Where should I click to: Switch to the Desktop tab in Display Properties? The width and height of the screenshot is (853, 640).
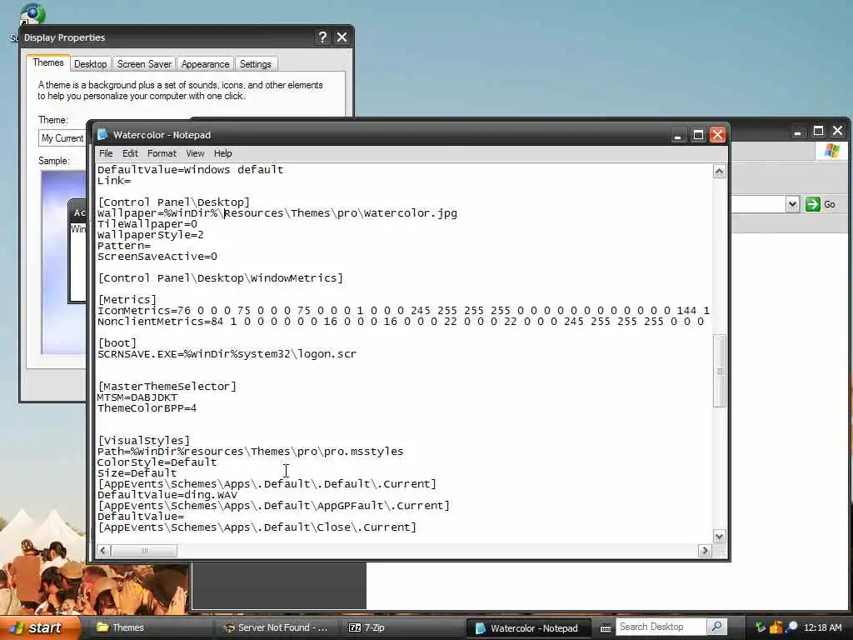[x=90, y=64]
